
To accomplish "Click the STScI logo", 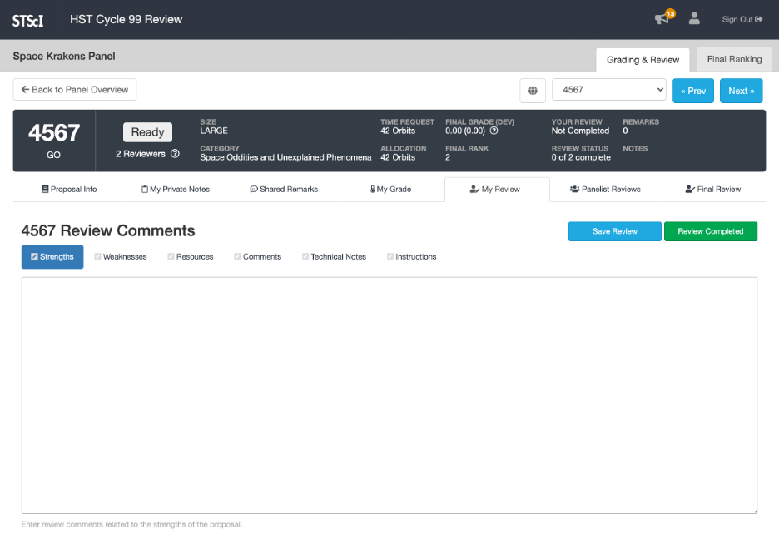I will (27, 20).
